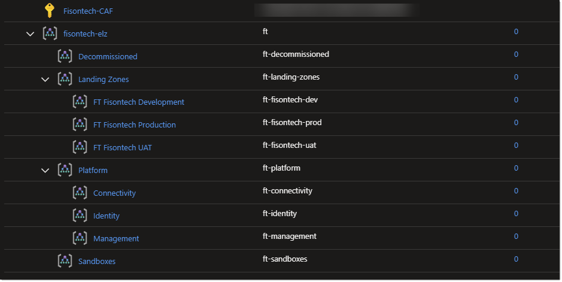This screenshot has height=282, width=562.
Task: Select the ID 'ft-landing-zones'
Action: pyautogui.click(x=291, y=77)
